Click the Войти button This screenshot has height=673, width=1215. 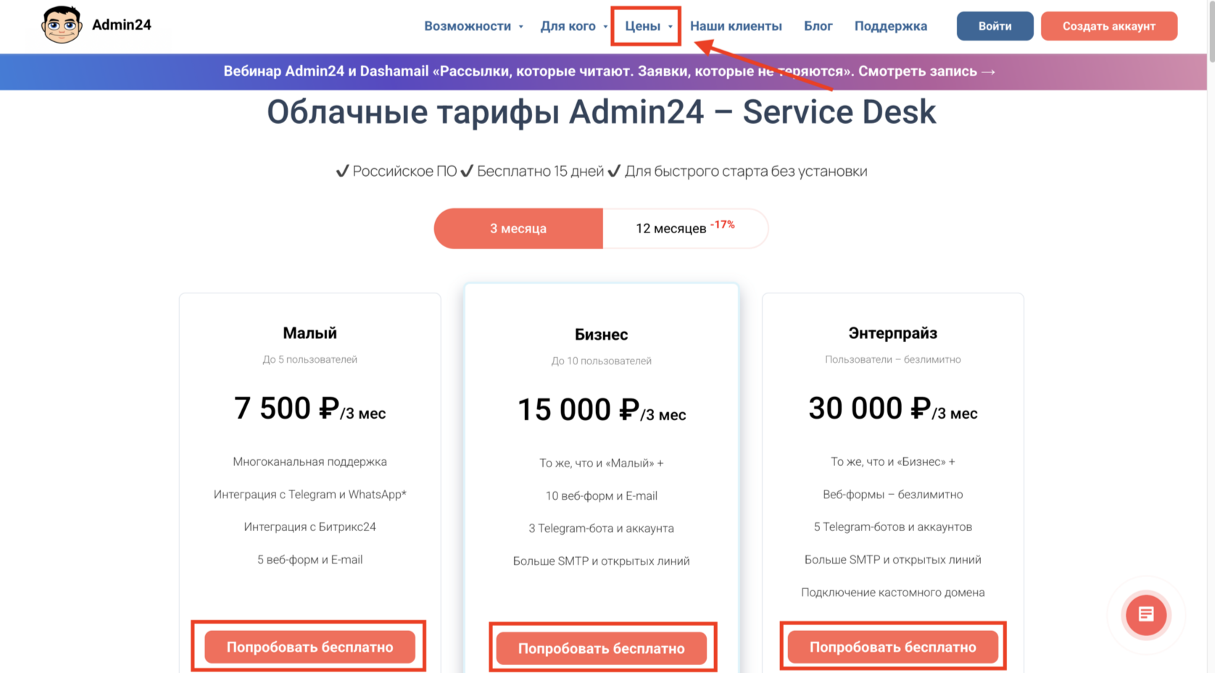coord(995,26)
